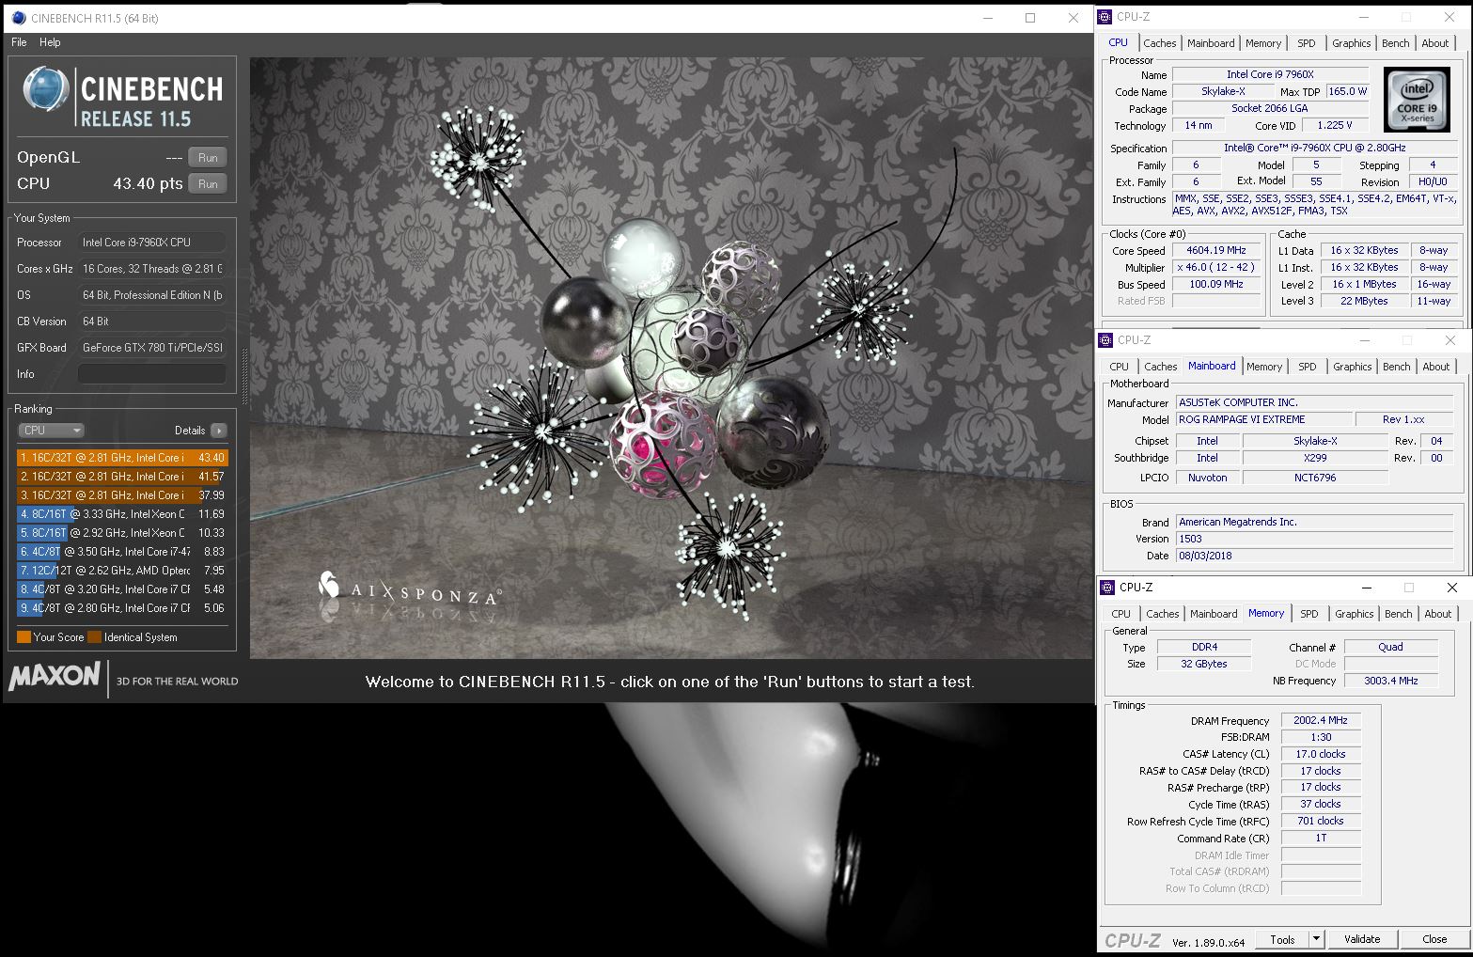Select ranking entry 8 with 5.48 score
This screenshot has height=957, width=1473.
coord(122,589)
